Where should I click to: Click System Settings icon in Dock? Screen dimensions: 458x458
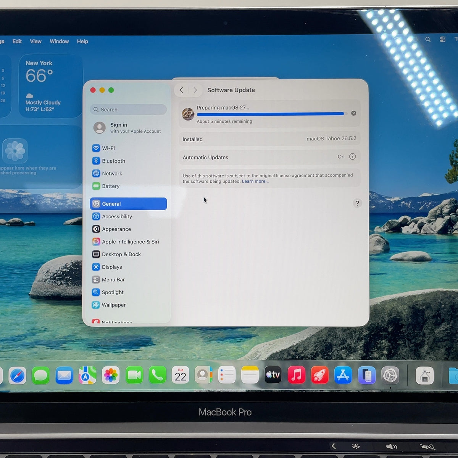(x=390, y=376)
